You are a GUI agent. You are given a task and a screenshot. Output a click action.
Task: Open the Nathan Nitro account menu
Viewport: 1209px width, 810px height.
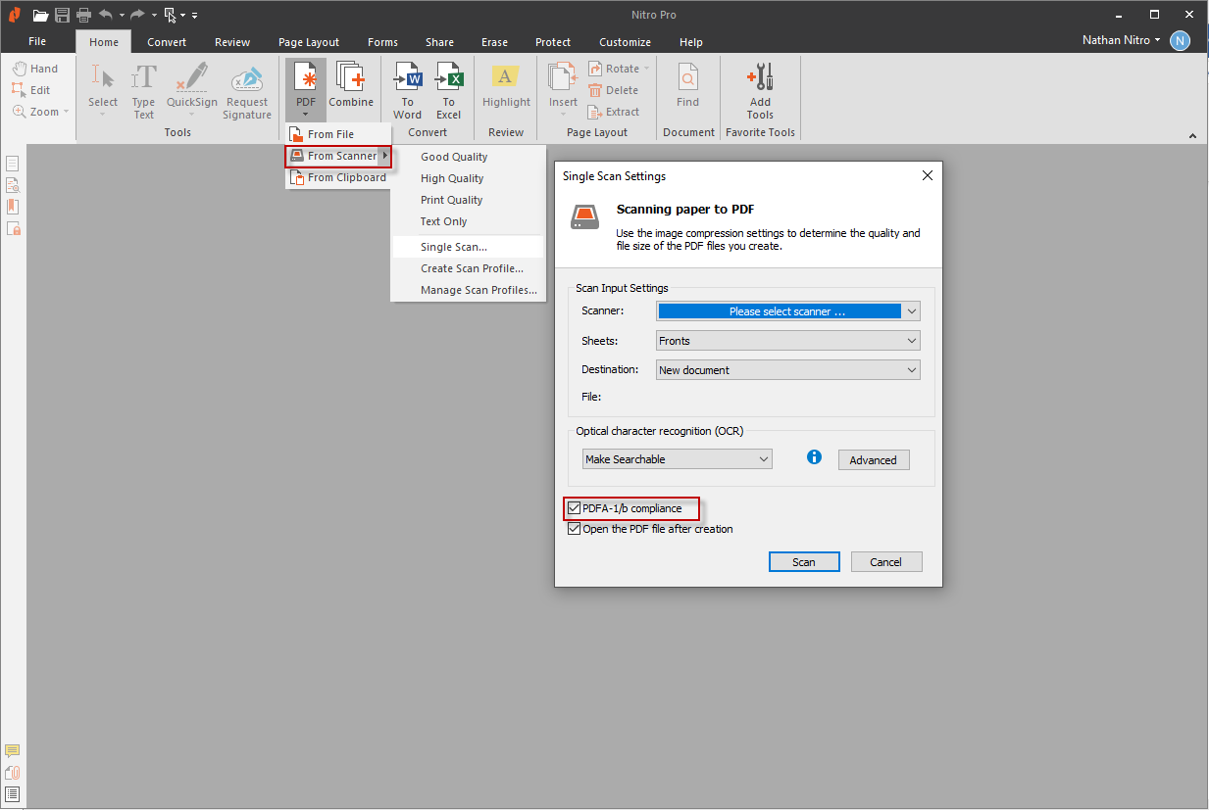1122,40
